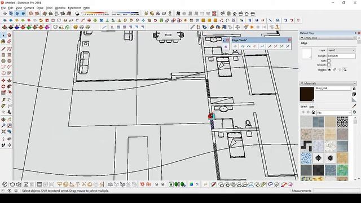Image resolution: width=361 pixels, height=203 pixels.
Task: Select the Tape Measure tool
Action: 3,100
